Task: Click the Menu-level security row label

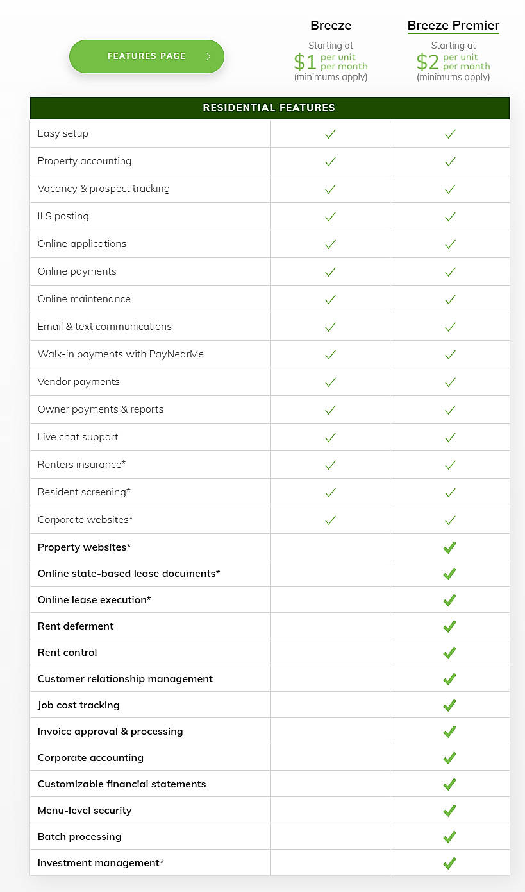Action: pyautogui.click(x=84, y=810)
